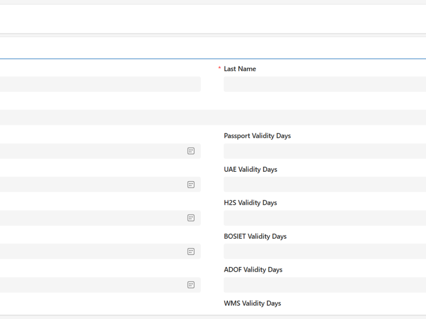
Task: Focus the Last Name input field
Action: click(x=325, y=84)
